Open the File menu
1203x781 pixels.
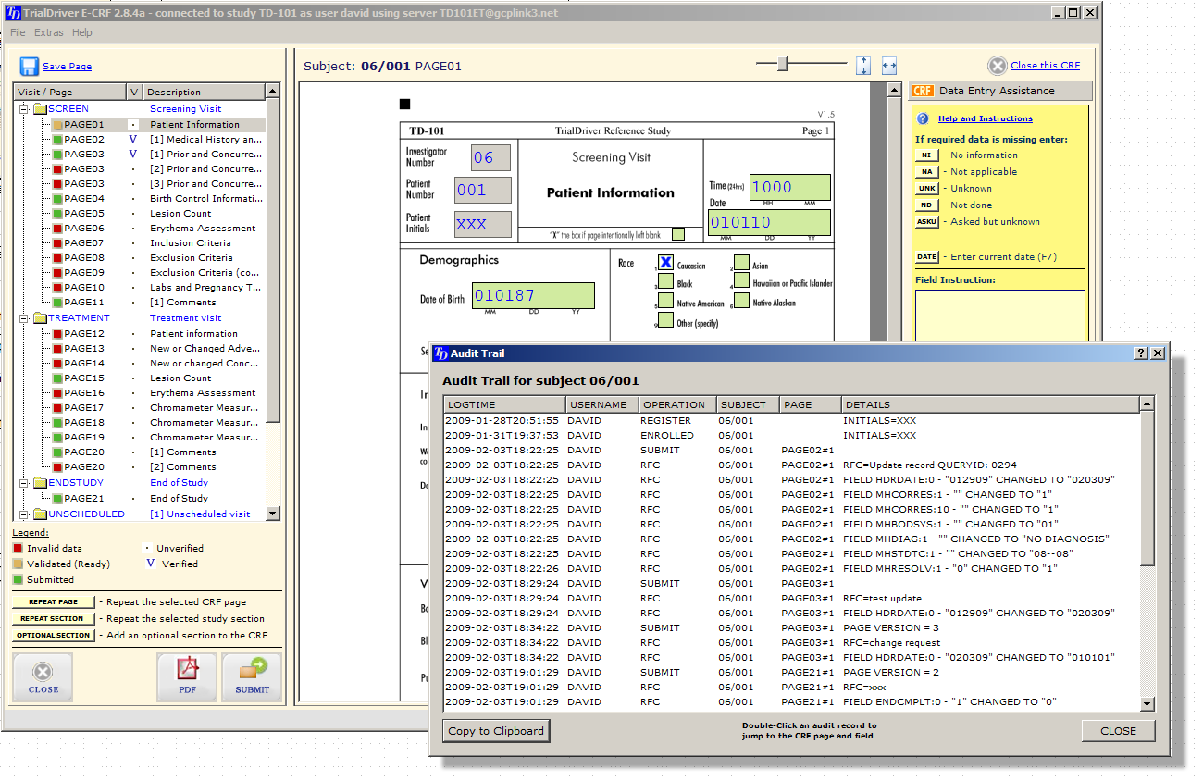(18, 32)
